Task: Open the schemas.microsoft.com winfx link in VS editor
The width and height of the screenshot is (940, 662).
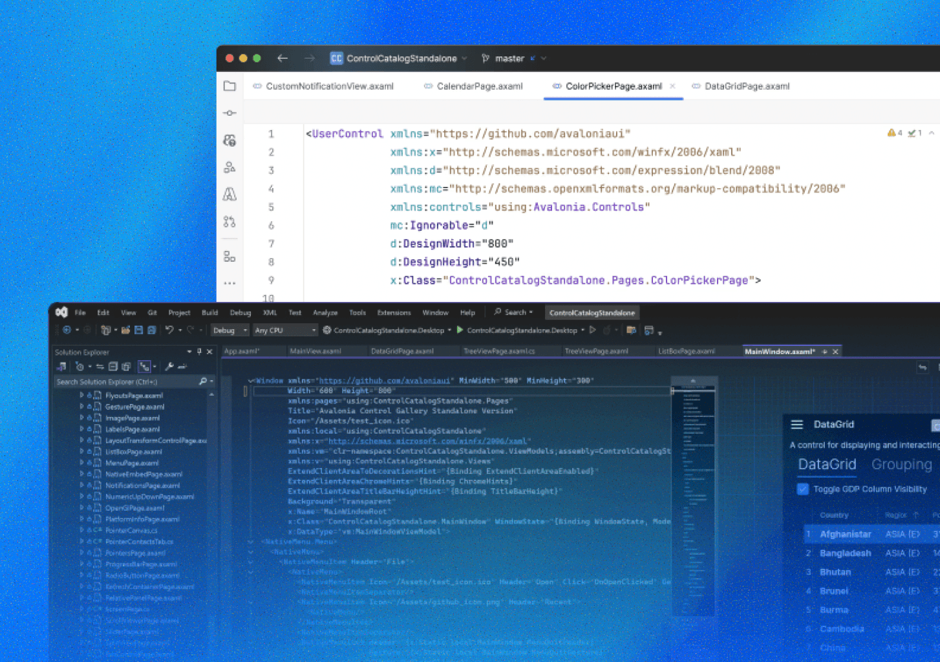Action: click(427, 441)
